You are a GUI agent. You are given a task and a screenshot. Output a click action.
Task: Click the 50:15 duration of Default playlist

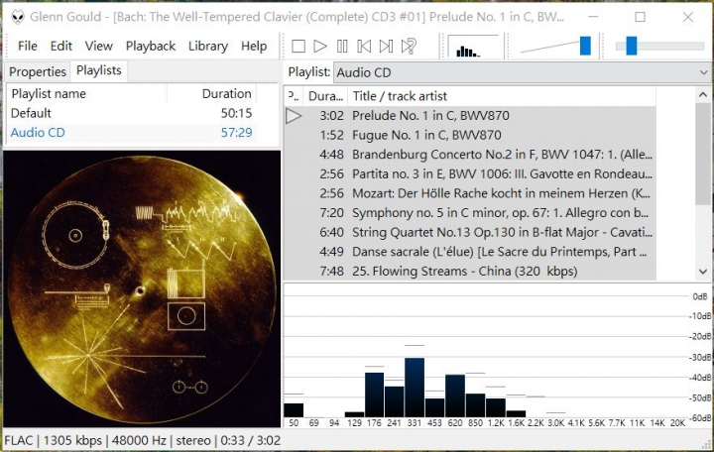236,113
